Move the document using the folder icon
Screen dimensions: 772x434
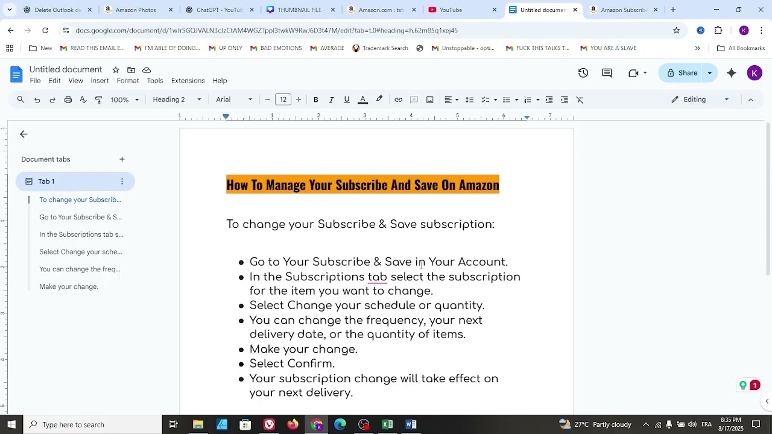(131, 70)
